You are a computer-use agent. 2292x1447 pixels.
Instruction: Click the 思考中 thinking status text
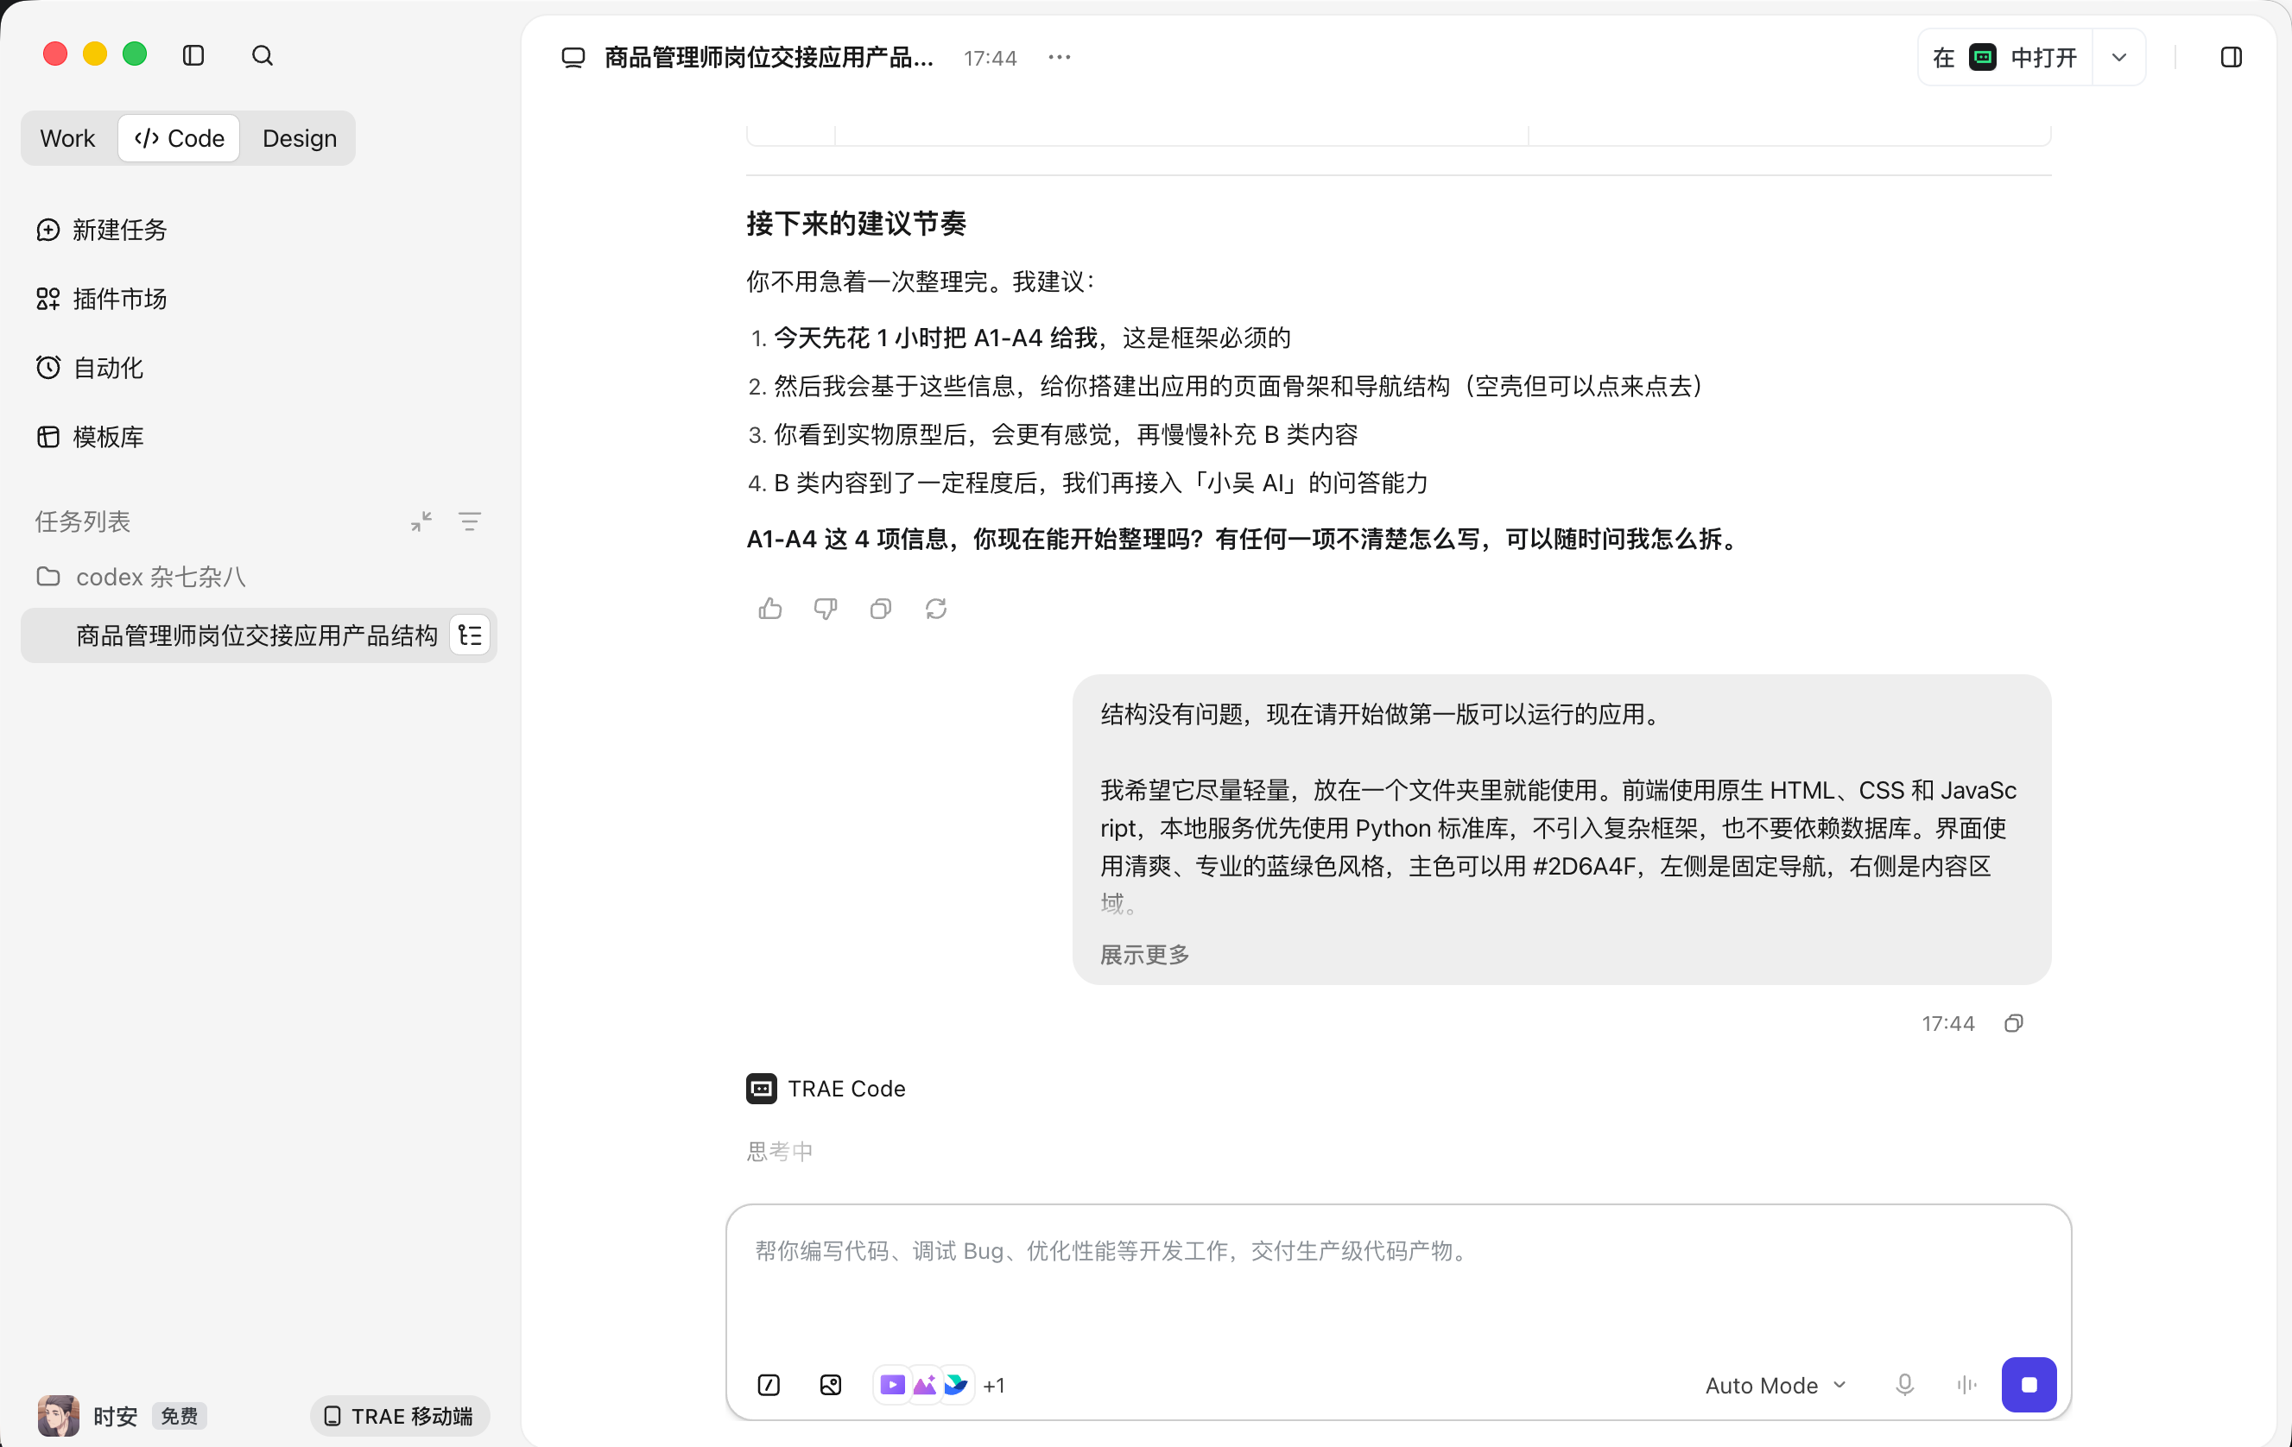780,1151
